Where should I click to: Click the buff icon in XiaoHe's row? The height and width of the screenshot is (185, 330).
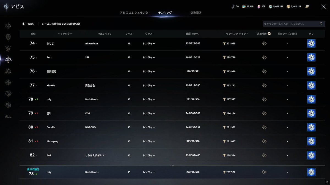(311, 85)
